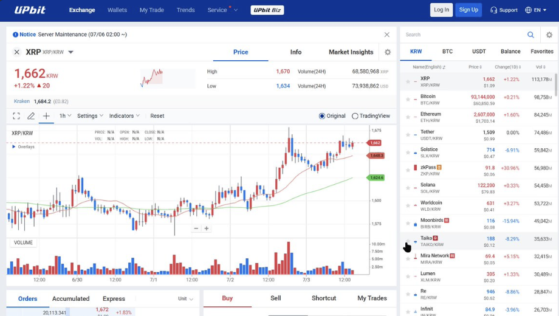The width and height of the screenshot is (559, 316).
Task: Click the globe language icon
Action: (x=528, y=10)
